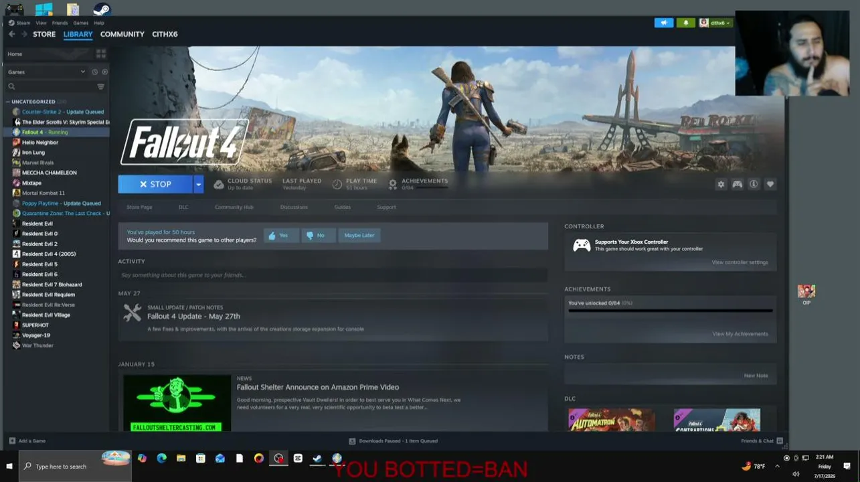Open Copilot taskbar icon
This screenshot has height=482, width=860.
(142, 459)
